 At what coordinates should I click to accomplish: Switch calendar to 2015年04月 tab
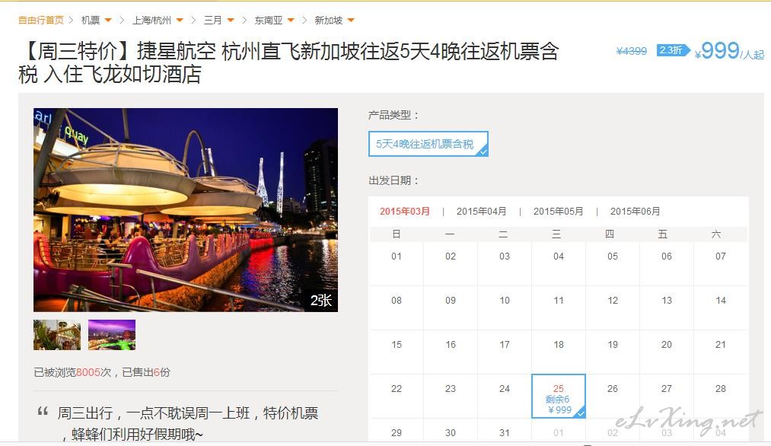coord(481,212)
